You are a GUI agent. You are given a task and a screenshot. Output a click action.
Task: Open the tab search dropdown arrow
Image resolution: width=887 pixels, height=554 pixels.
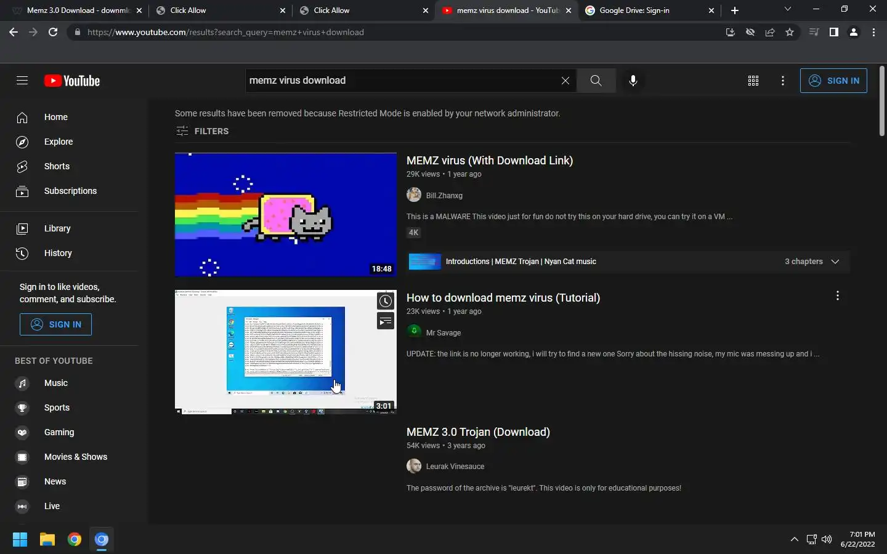(787, 9)
